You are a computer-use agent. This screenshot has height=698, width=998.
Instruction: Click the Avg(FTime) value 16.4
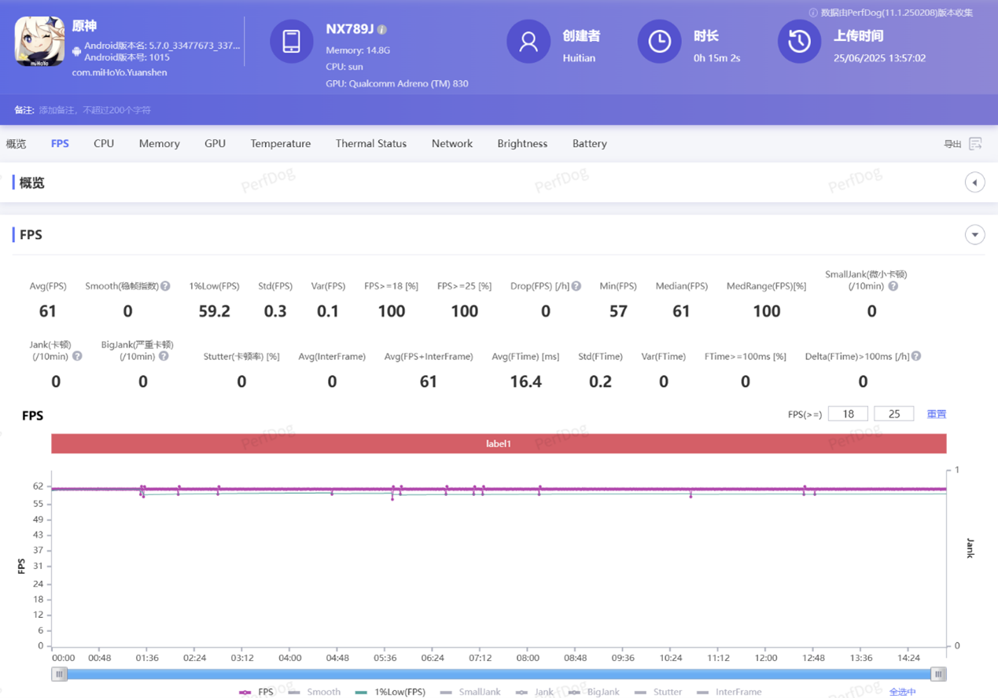click(x=525, y=381)
